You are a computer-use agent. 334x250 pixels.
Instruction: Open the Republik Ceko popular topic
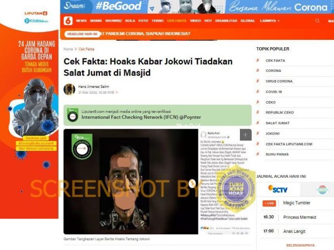coord(280,112)
